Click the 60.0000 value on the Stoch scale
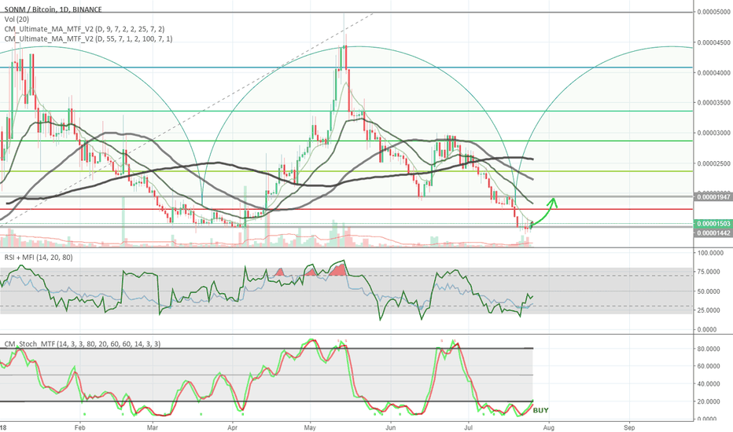733x432 pixels. coord(709,366)
